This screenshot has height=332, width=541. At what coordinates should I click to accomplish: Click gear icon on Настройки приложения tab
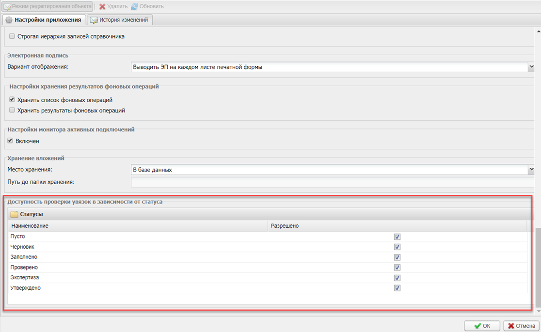point(9,20)
